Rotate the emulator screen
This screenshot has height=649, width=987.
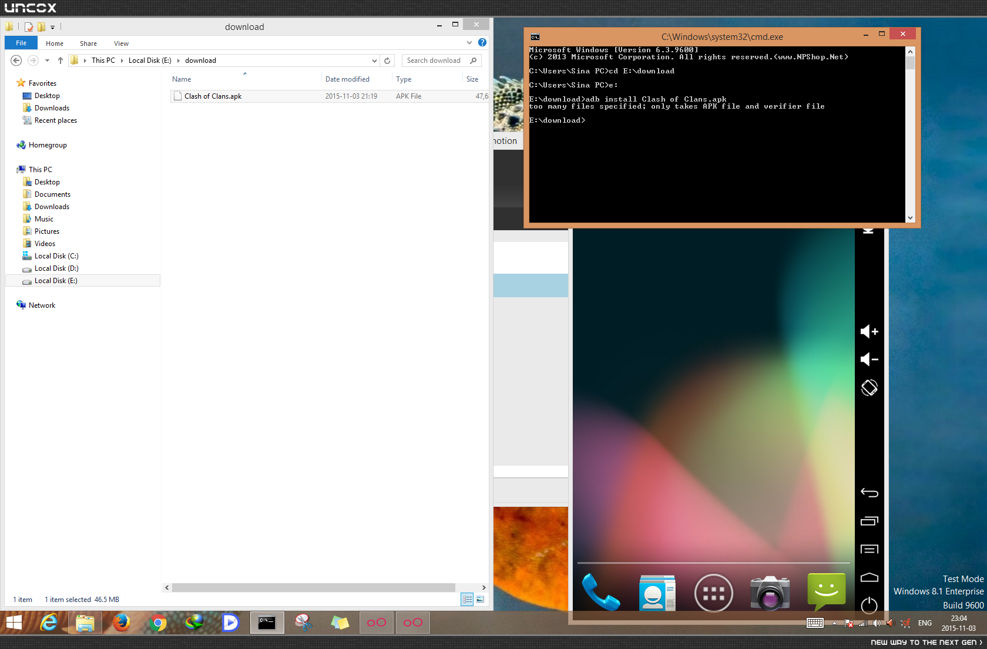pyautogui.click(x=869, y=388)
